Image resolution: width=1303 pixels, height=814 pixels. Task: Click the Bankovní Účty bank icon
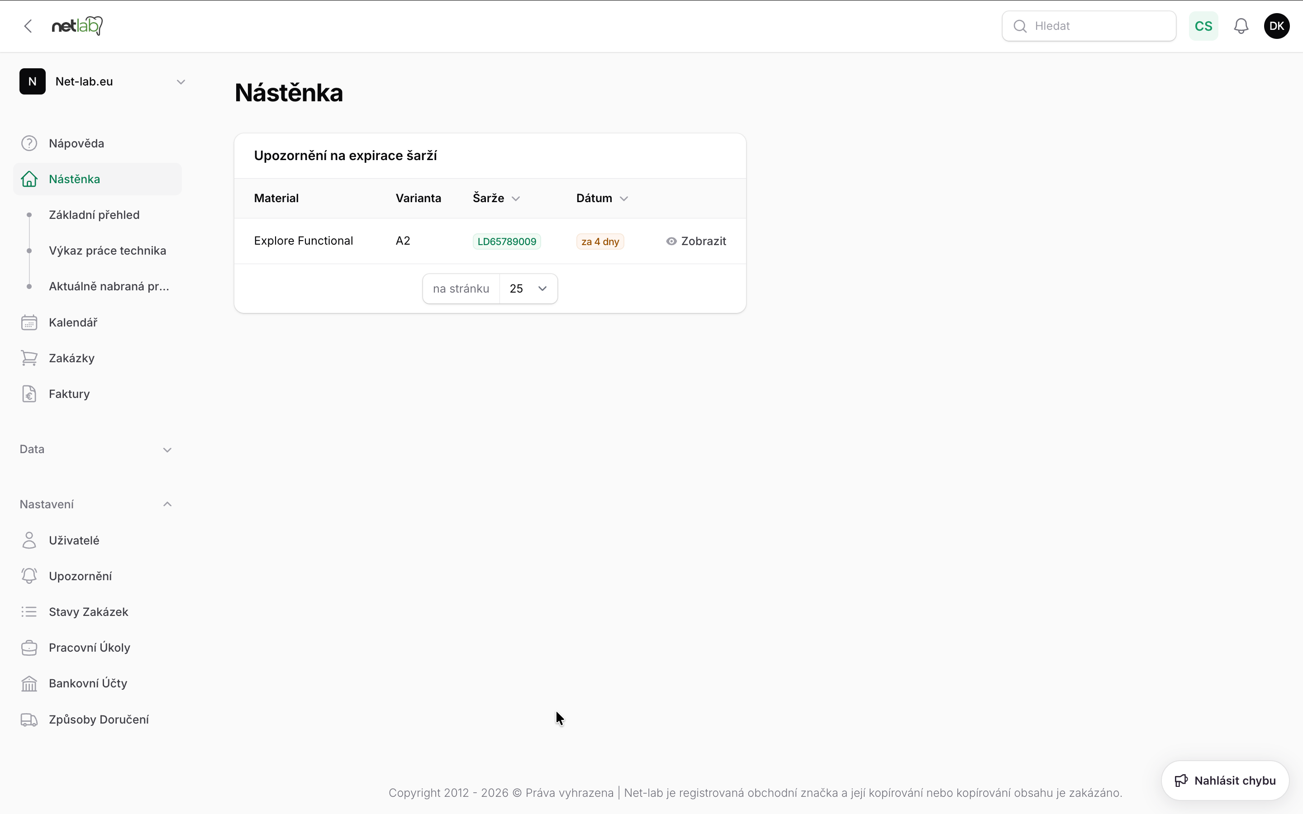coord(29,684)
